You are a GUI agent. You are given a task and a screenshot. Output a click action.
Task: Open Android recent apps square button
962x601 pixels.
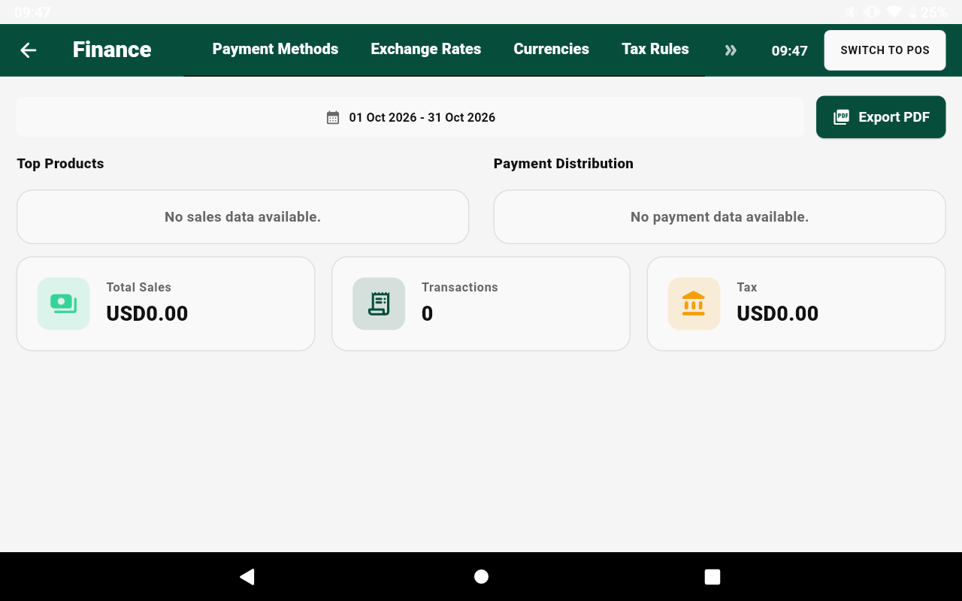712,576
